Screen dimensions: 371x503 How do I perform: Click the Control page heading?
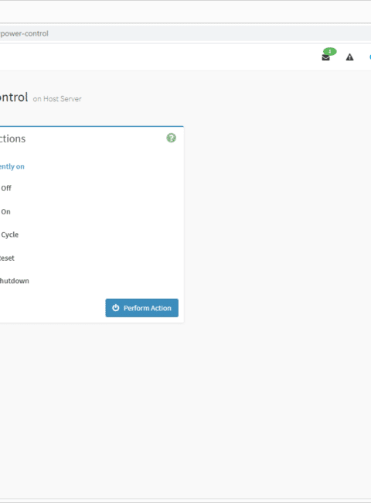[x=14, y=98]
